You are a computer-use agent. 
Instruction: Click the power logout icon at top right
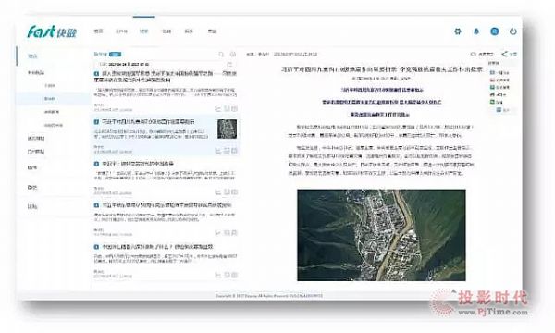[x=513, y=31]
